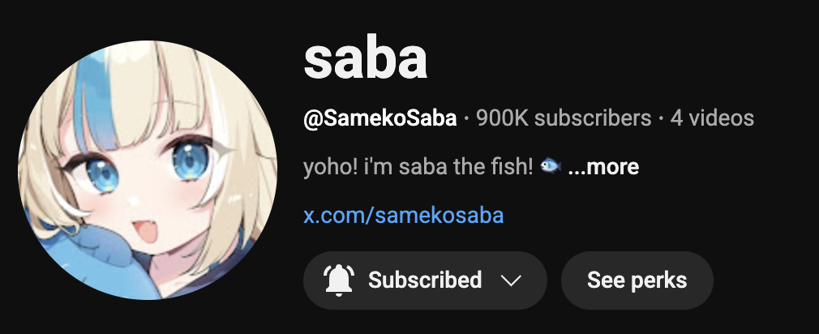
Task: Click the Subscribed label text
Action: pos(425,280)
